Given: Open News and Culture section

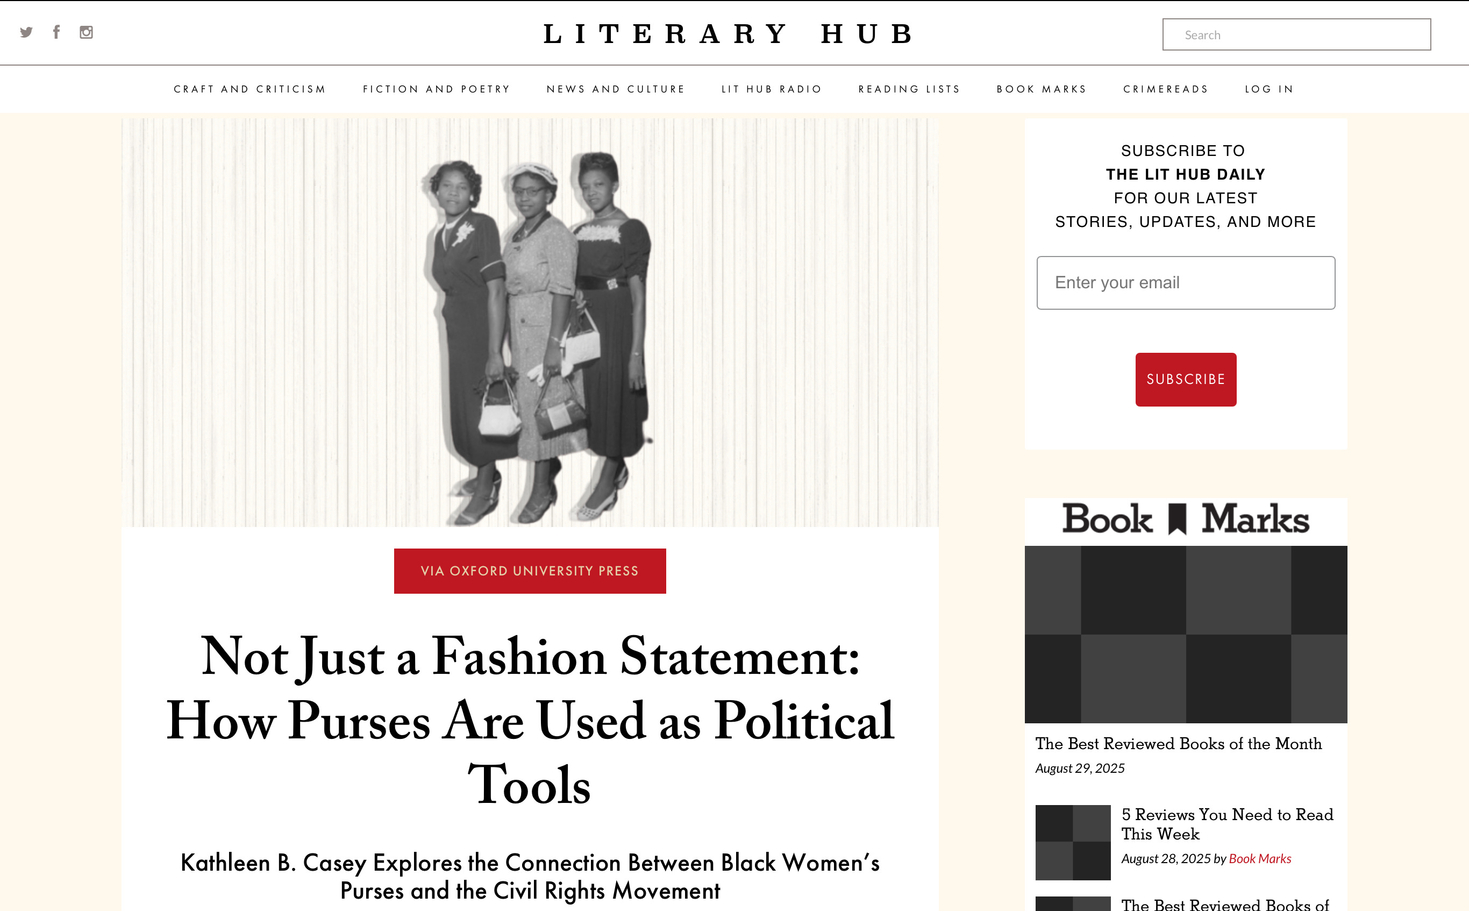Looking at the screenshot, I should coord(616,89).
